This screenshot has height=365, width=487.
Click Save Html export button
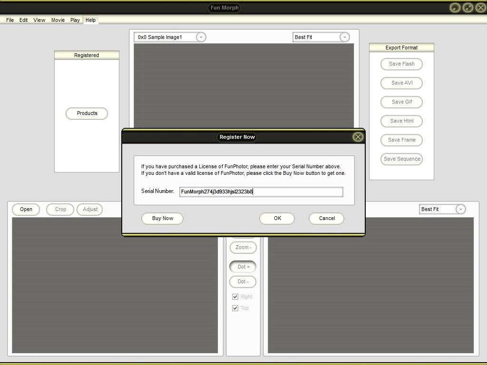click(401, 121)
